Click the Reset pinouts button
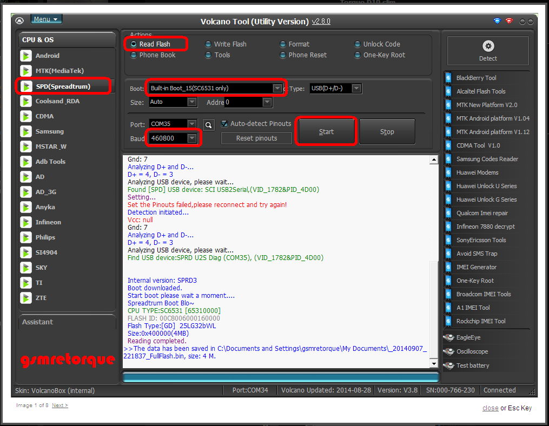This screenshot has height=426, width=549. (x=256, y=138)
